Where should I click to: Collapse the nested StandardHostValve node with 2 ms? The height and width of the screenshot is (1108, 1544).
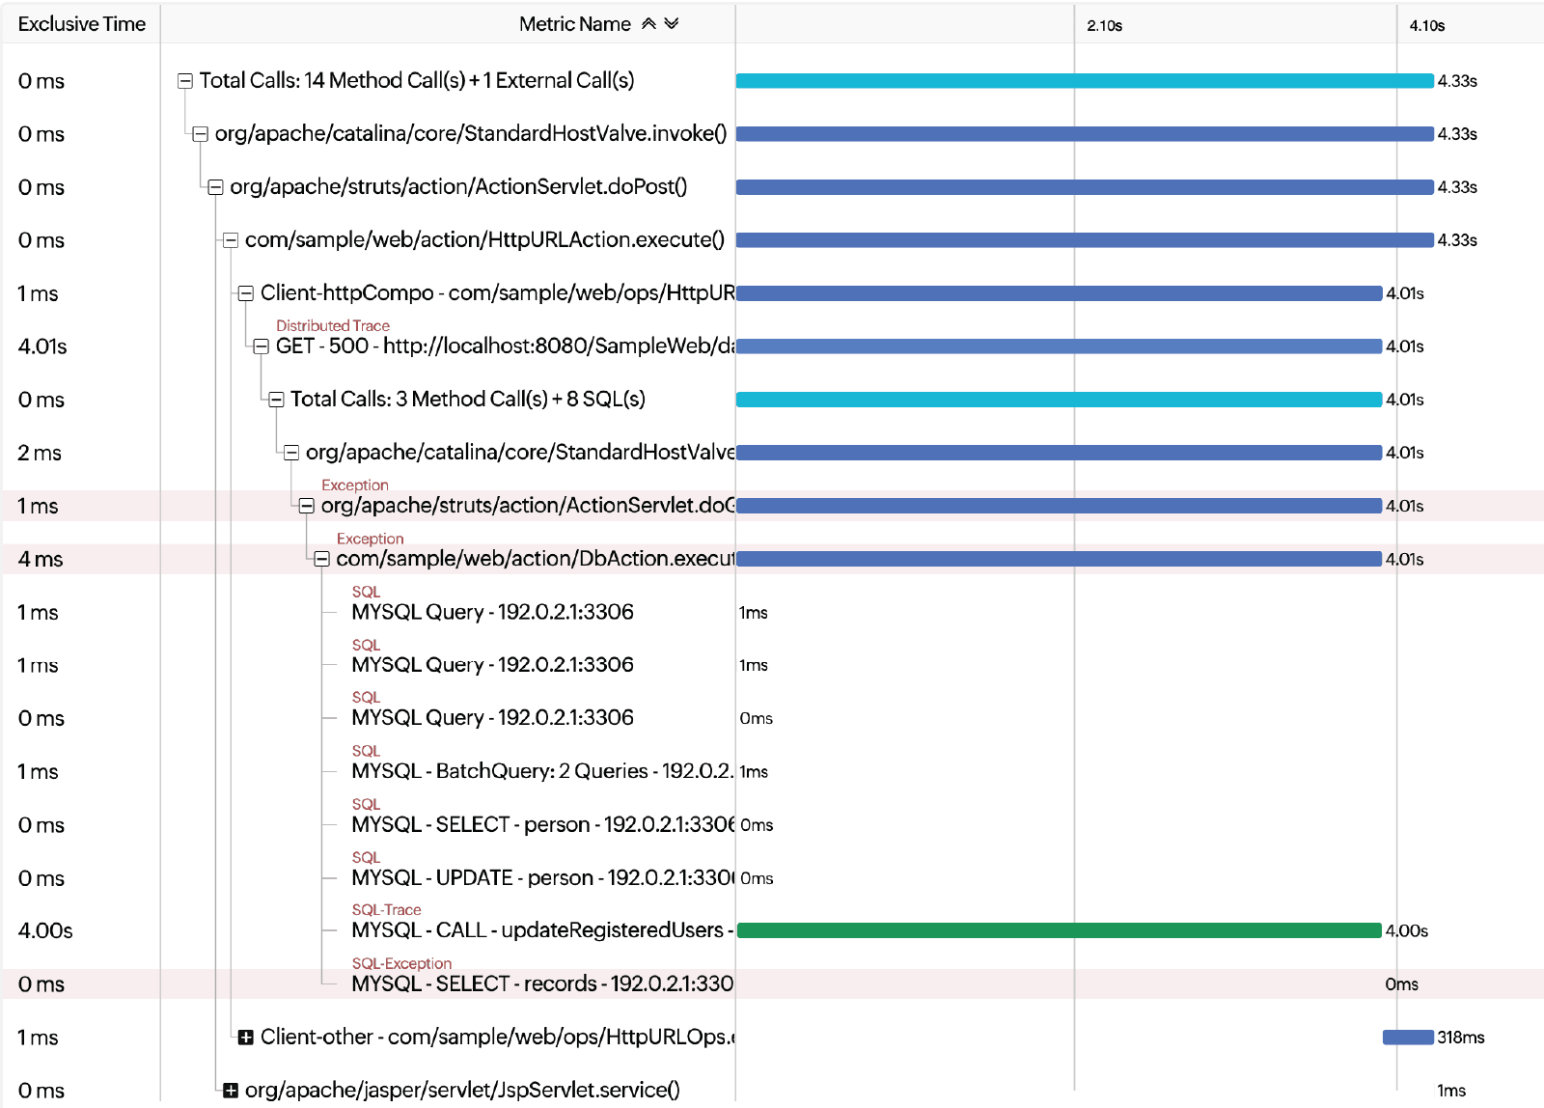click(x=291, y=453)
